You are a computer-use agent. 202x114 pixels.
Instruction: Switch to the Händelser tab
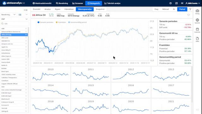(69, 9)
